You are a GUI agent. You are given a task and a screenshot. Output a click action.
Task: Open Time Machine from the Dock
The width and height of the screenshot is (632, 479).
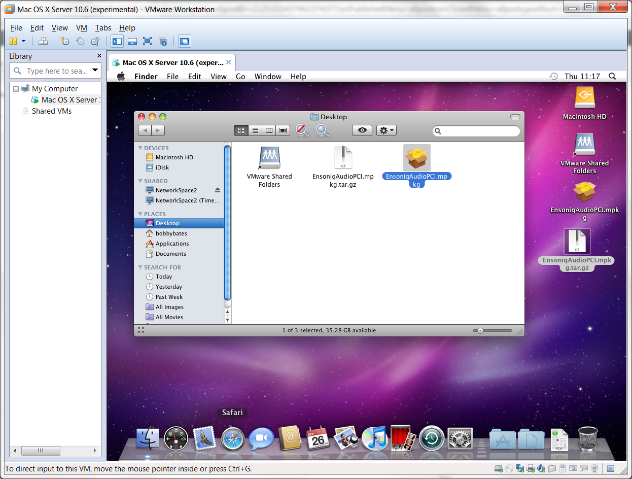432,438
